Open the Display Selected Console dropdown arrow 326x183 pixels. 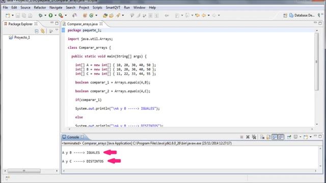point(300,137)
